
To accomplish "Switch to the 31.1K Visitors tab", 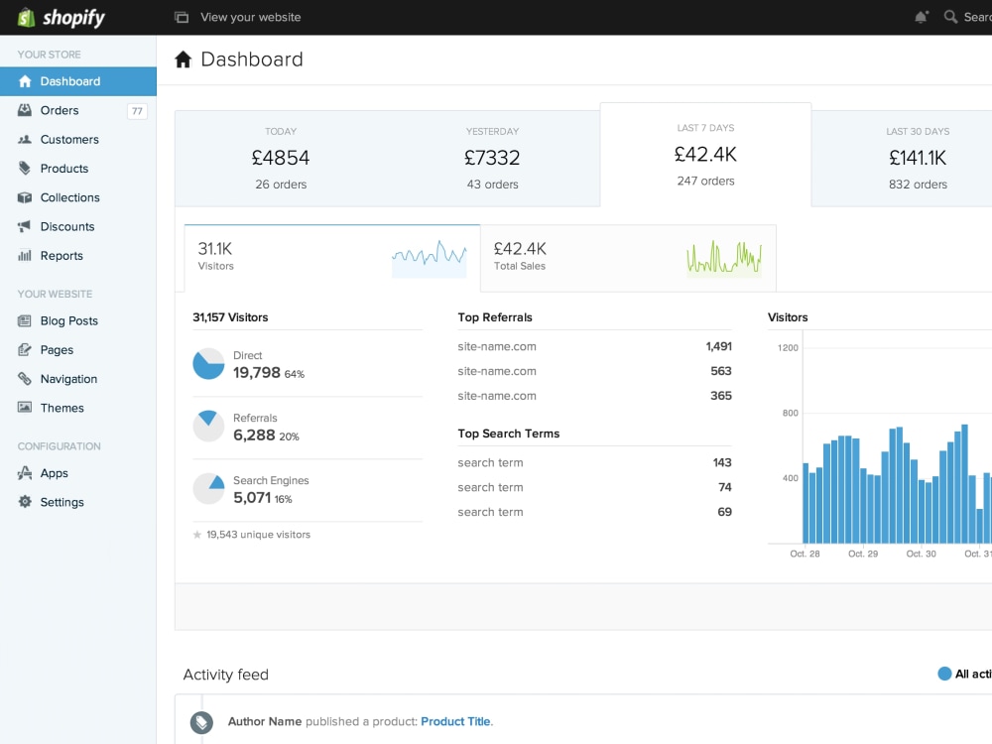I will (332, 258).
